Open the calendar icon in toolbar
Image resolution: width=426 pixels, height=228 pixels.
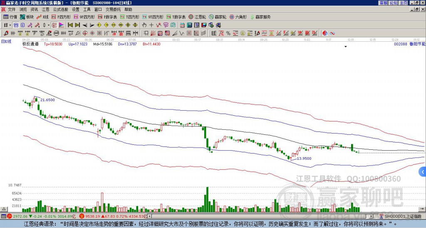[x=182, y=25]
